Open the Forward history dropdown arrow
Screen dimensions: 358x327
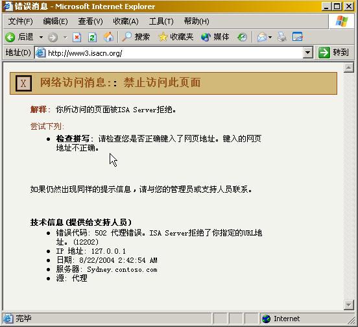pyautogui.click(x=66, y=37)
